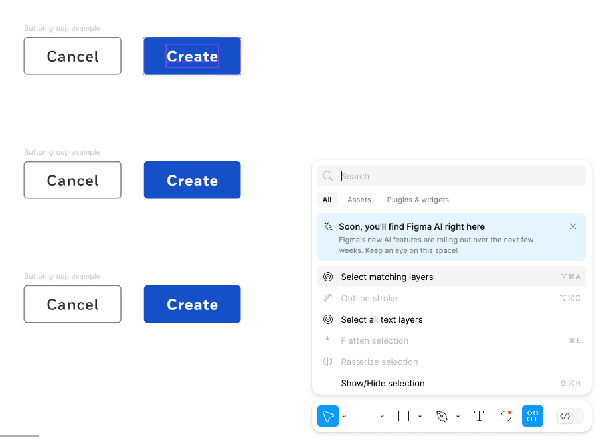The image size is (613, 440).
Task: Select the Text tool
Action: [x=479, y=416]
